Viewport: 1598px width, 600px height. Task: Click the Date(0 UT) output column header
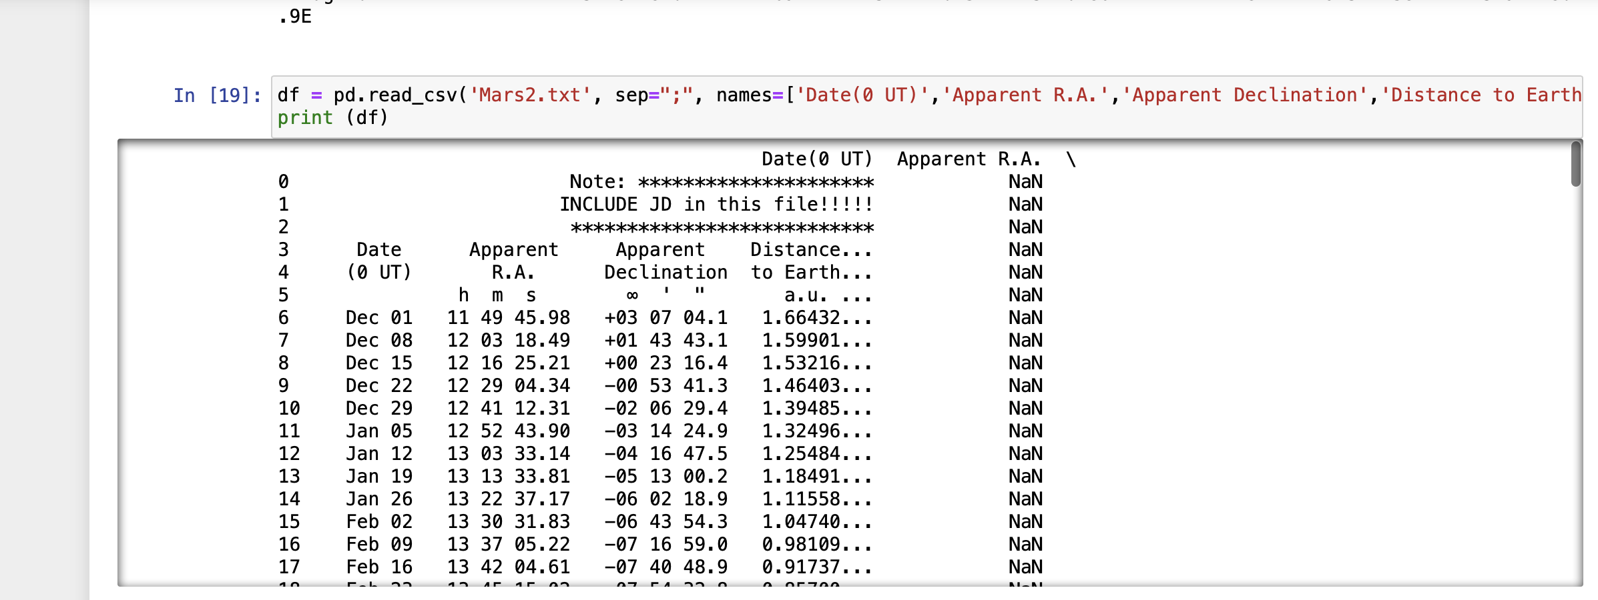[x=816, y=159]
